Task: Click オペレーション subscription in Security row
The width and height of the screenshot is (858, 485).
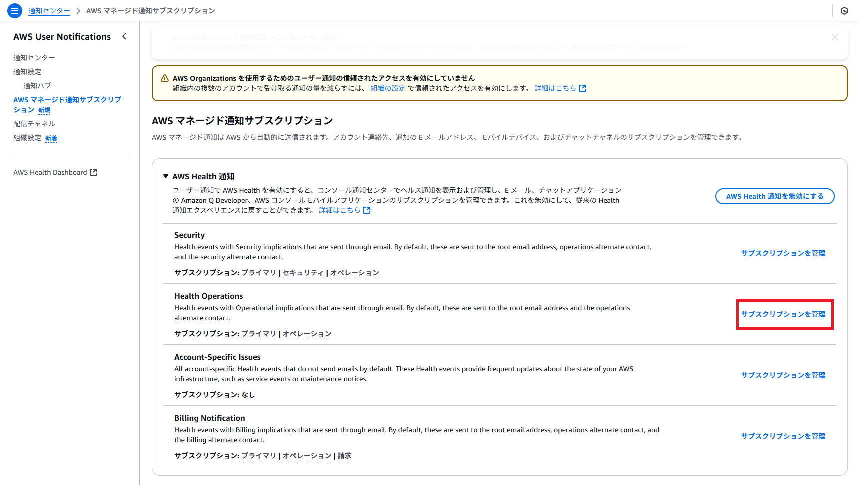Action: click(x=355, y=273)
